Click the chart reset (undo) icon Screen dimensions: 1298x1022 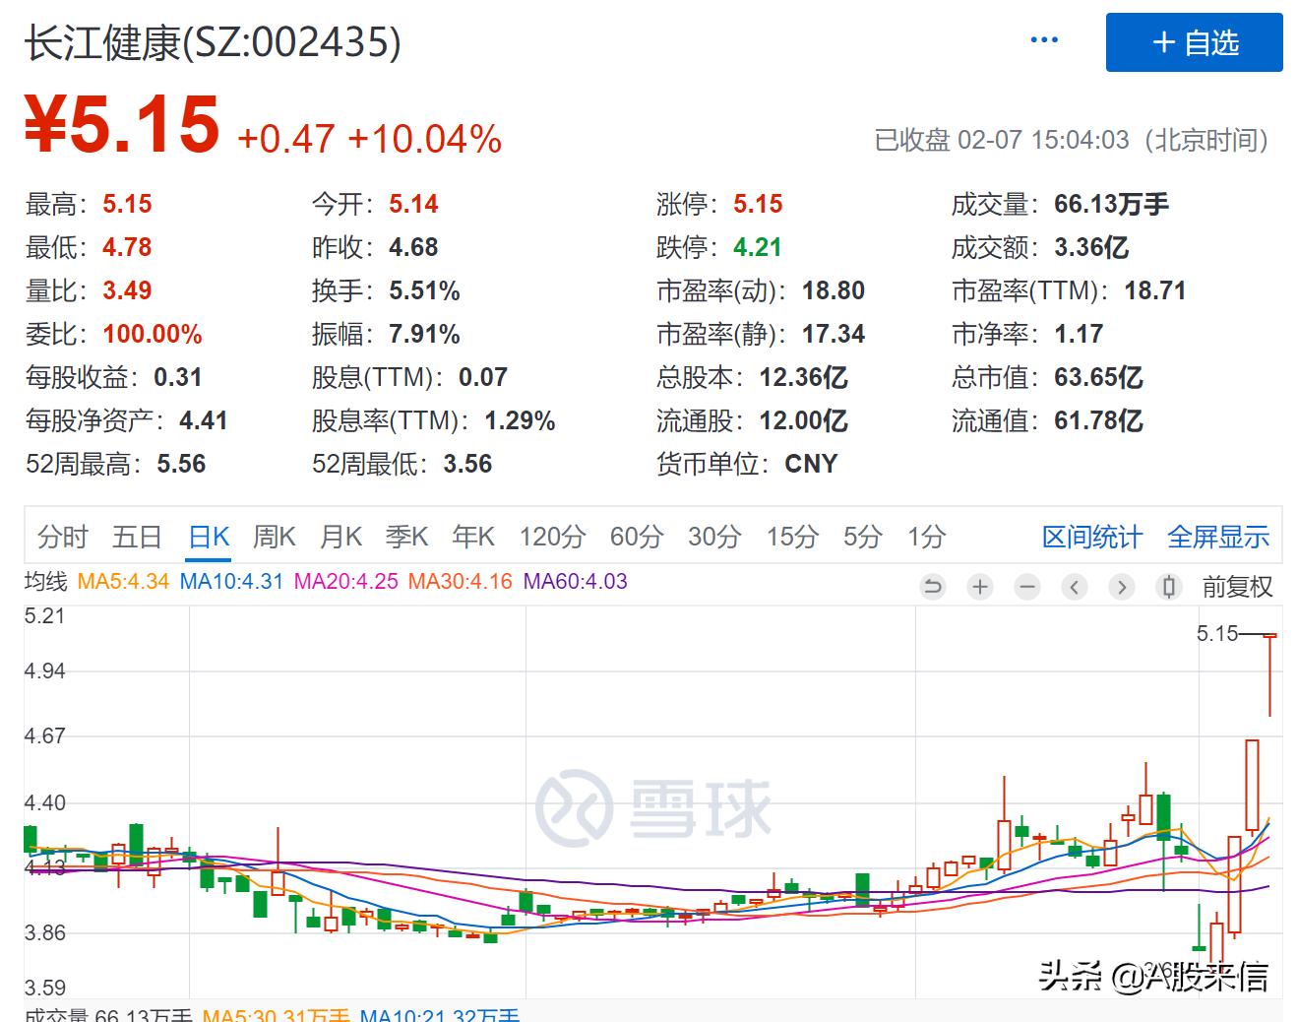[933, 586]
